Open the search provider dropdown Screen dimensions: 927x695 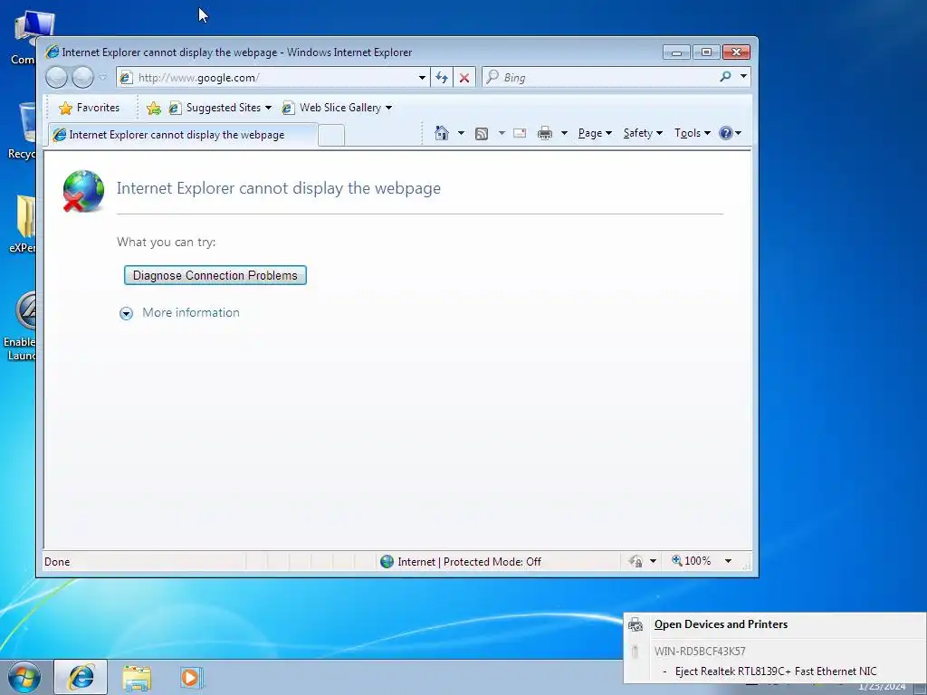pyautogui.click(x=743, y=76)
